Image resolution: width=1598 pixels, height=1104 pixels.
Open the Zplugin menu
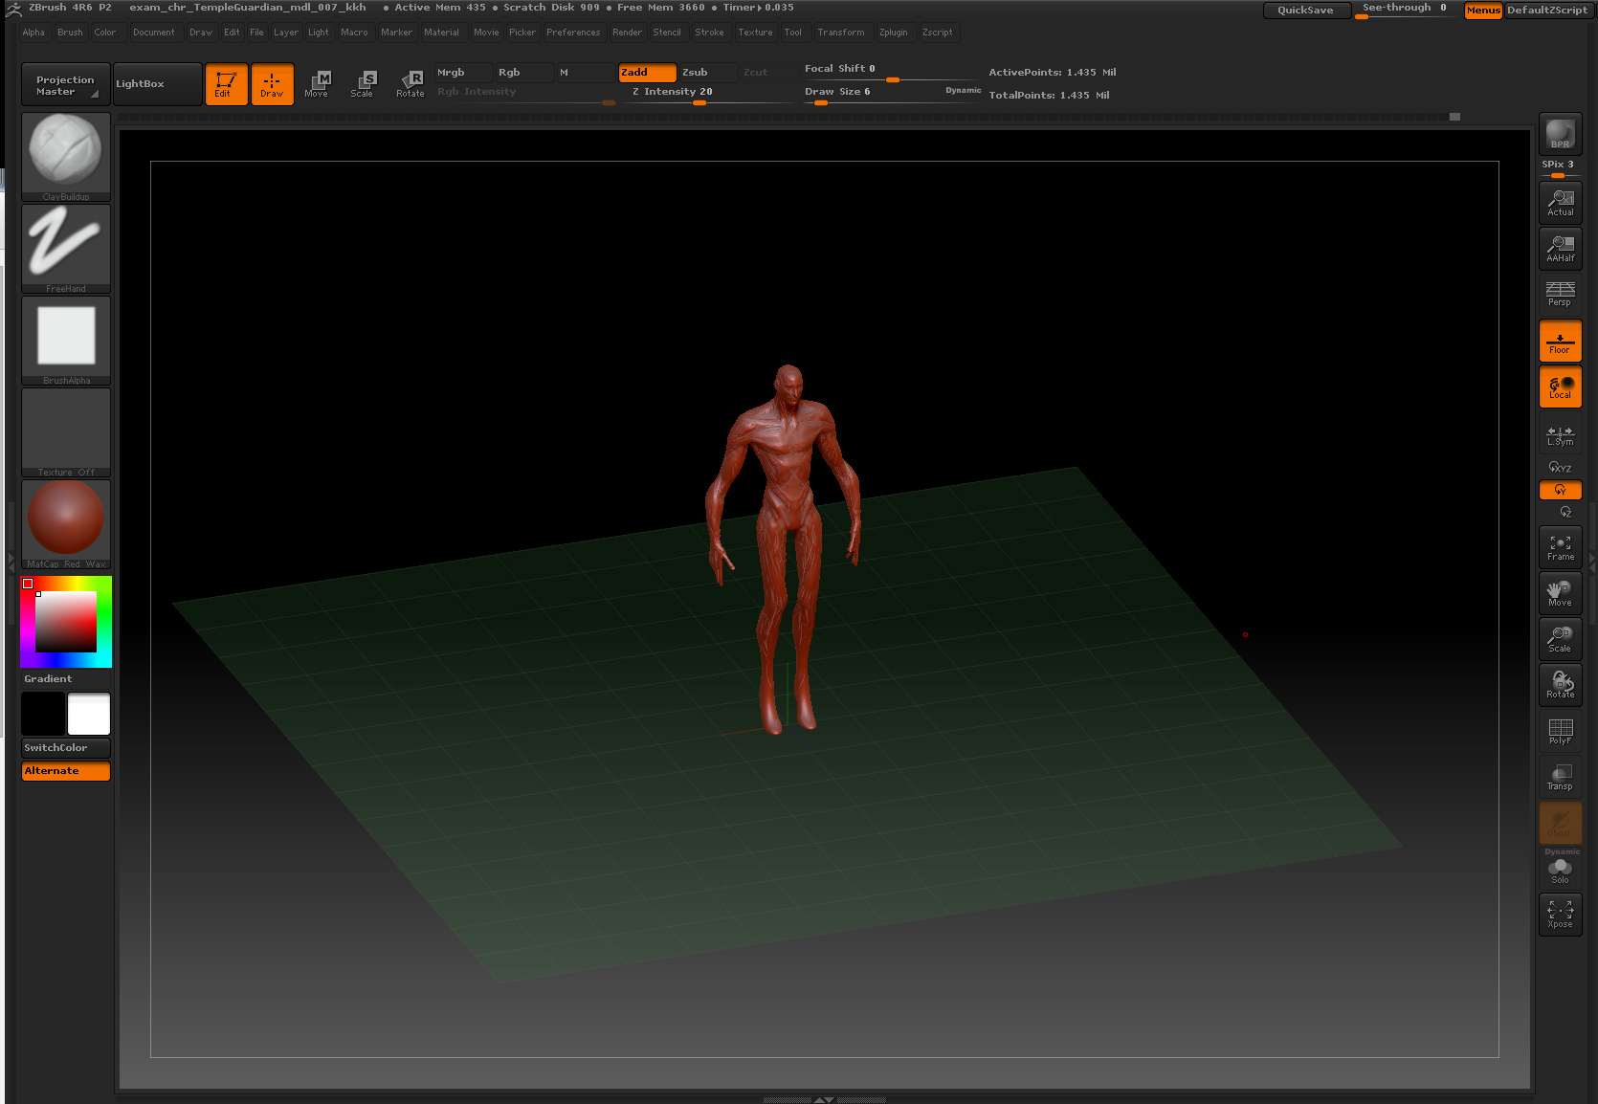(x=894, y=32)
